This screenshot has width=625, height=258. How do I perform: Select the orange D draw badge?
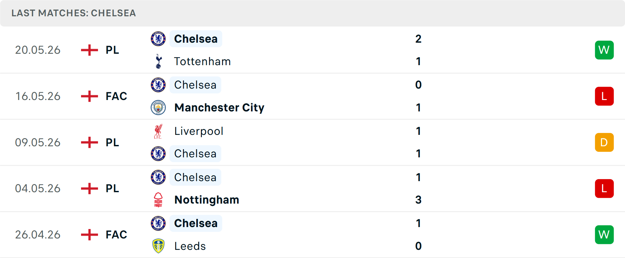tap(604, 142)
